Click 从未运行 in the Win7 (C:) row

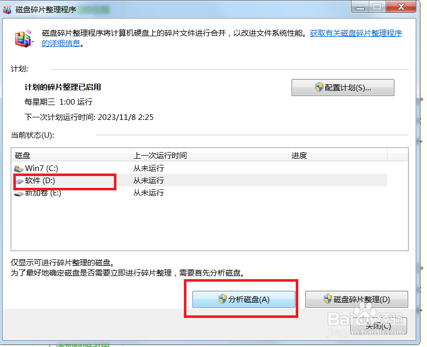[149, 168]
